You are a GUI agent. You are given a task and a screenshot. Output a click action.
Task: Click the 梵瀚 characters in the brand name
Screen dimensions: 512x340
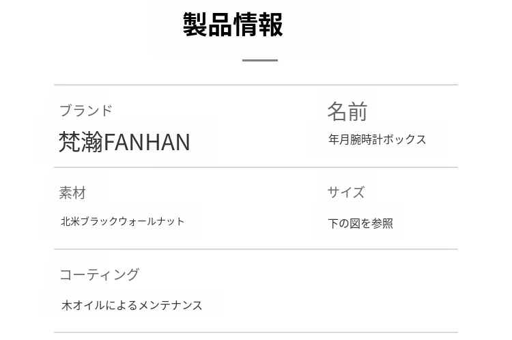(81, 142)
